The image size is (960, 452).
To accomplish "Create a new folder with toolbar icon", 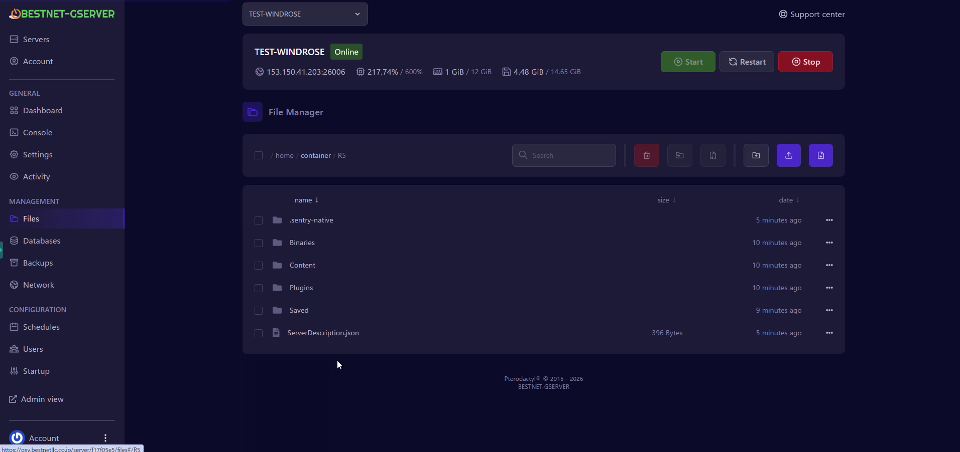I will (x=756, y=155).
